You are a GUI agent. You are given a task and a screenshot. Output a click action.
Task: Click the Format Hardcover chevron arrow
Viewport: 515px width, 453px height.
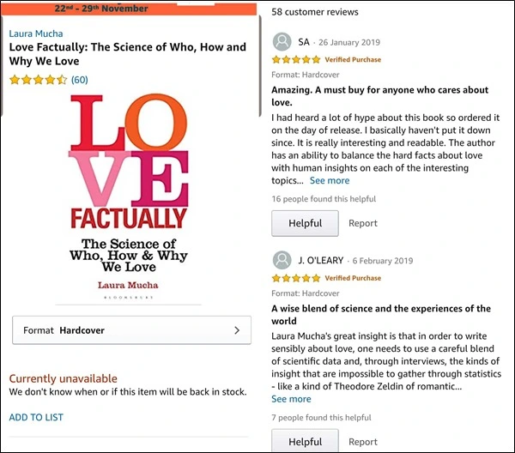click(x=237, y=329)
